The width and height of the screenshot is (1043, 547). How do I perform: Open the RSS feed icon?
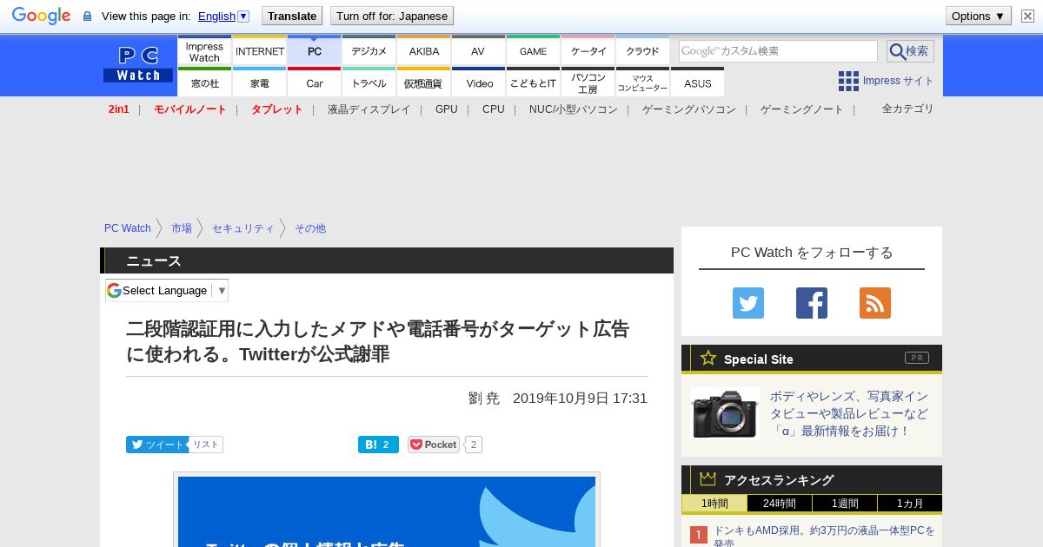(875, 303)
